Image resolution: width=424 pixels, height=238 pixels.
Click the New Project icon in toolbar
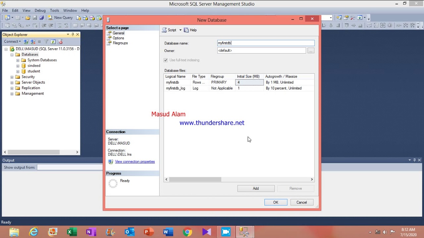point(7,18)
